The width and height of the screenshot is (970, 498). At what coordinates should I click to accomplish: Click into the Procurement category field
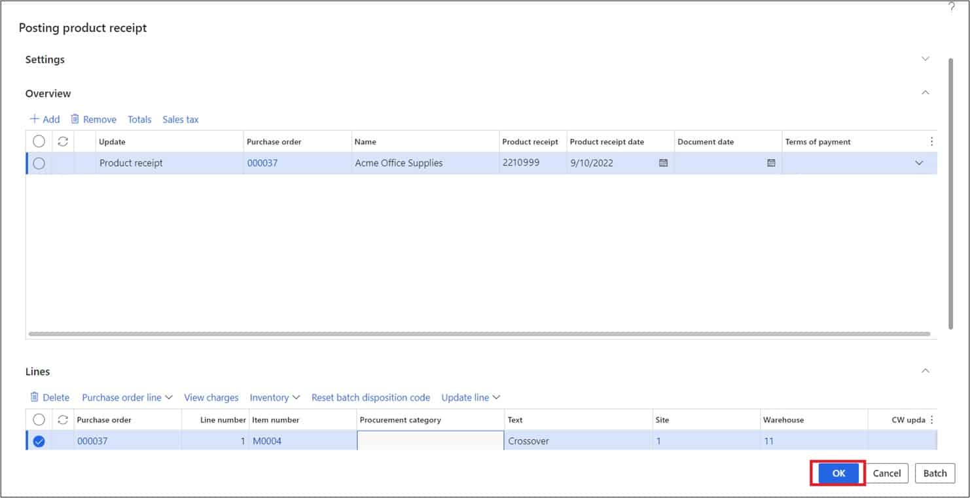[429, 440]
